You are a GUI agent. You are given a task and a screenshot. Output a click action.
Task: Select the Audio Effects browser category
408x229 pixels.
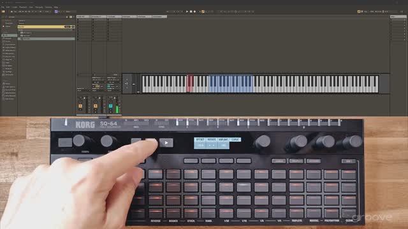(x=10, y=48)
